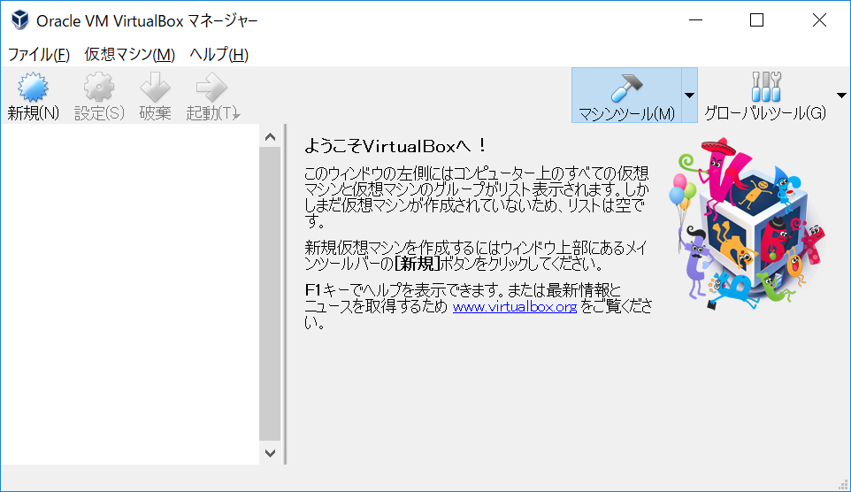Click the 設定(S) settings gear icon
The image size is (851, 492).
tap(99, 87)
